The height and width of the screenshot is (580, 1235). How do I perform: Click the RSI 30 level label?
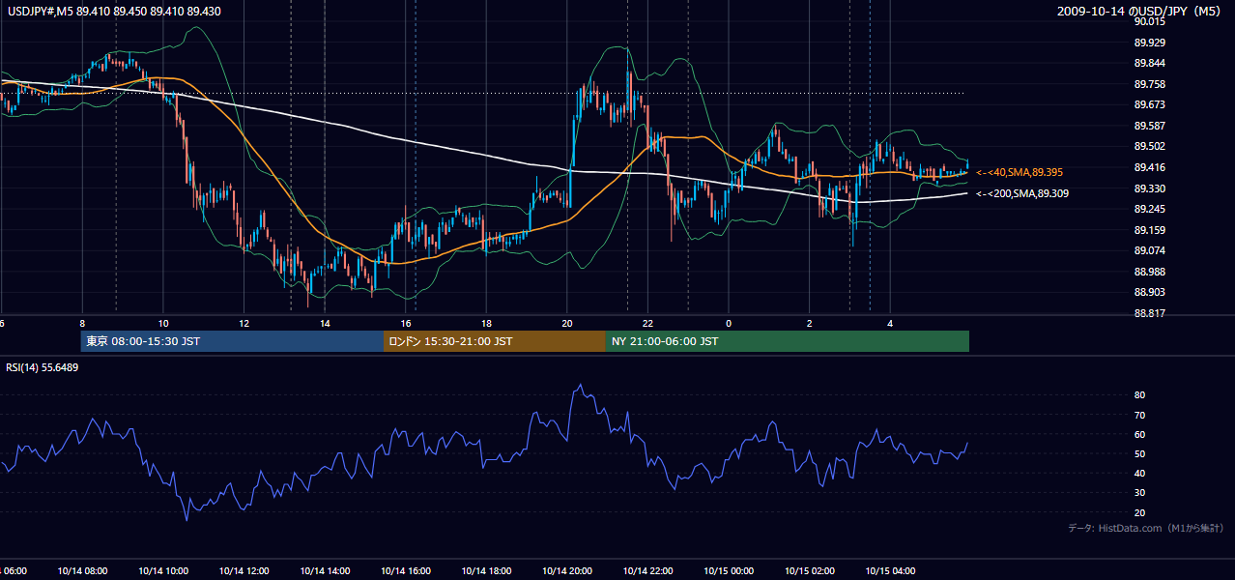1139,492
